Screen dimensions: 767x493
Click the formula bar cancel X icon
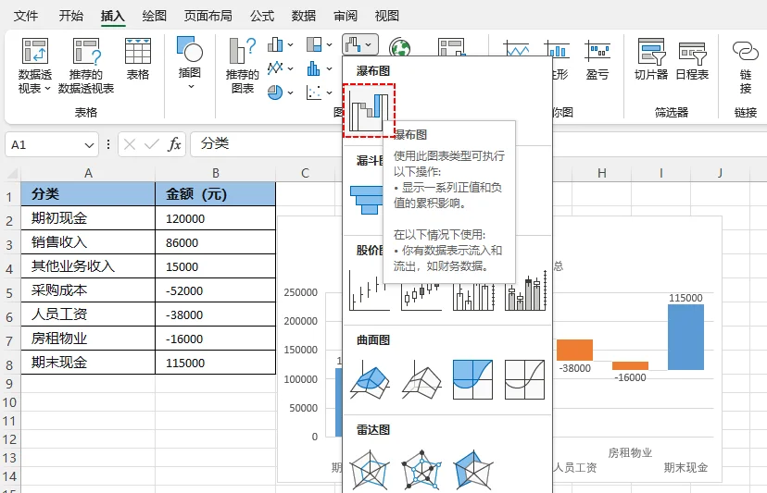pyautogui.click(x=130, y=144)
